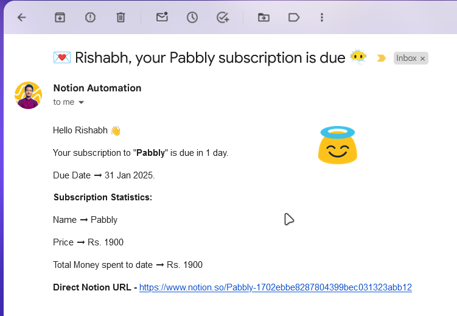Click the angel smiley emoji image
Screen dimensions: 457x316
[338, 145]
